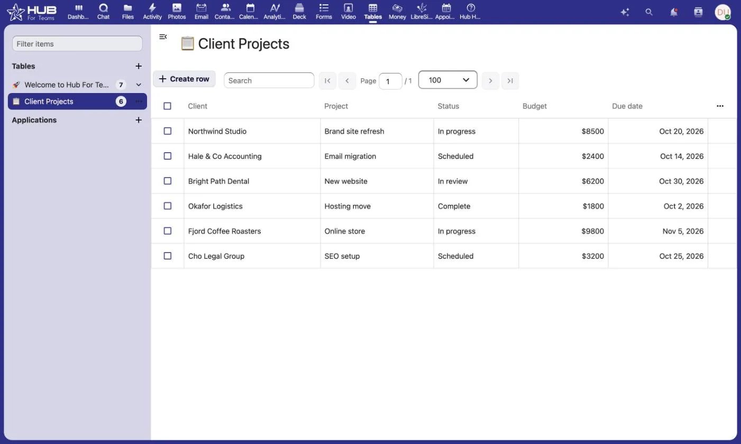Check the Fjord Coffee Roasters row
This screenshot has width=741, height=444.
[x=167, y=230]
